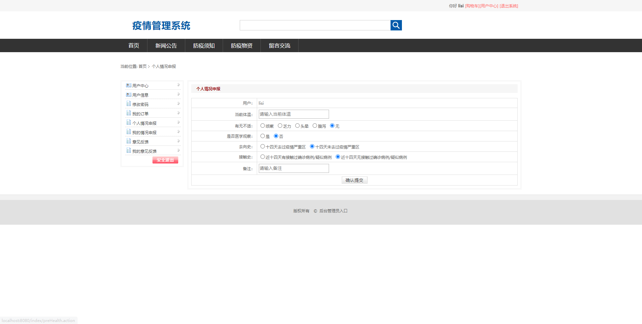Click the red 安全退出 button
This screenshot has height=324, width=642.
tap(165, 160)
